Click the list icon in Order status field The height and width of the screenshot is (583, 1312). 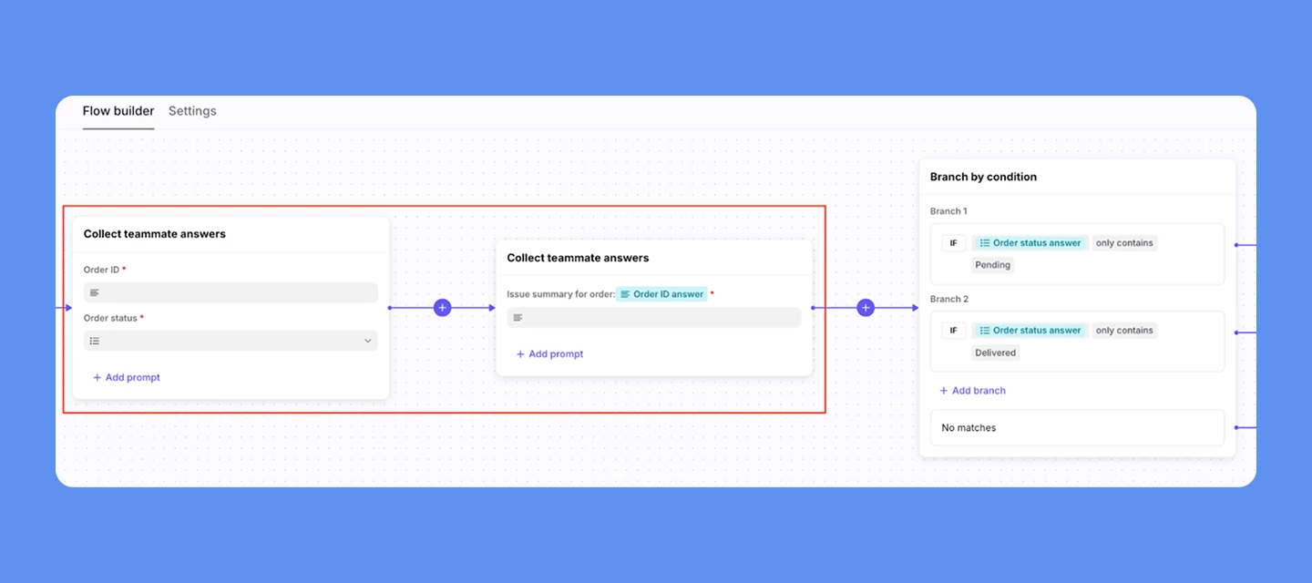pyautogui.click(x=94, y=340)
